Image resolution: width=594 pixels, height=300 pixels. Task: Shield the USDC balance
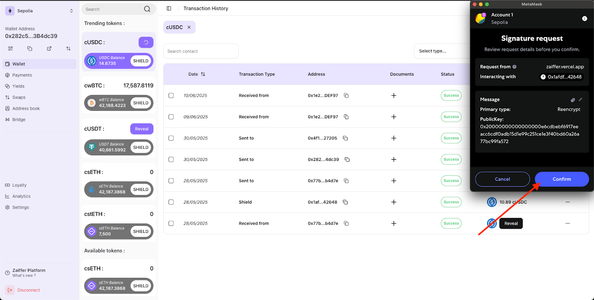(141, 61)
